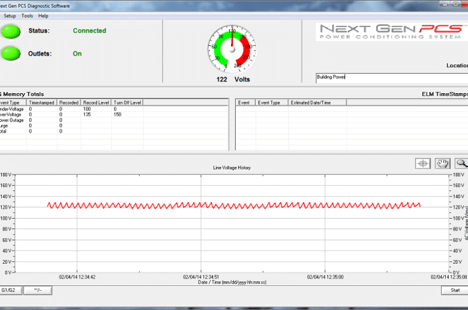Click the voltage gauge dial
This screenshot has width=468, height=310.
(232, 49)
